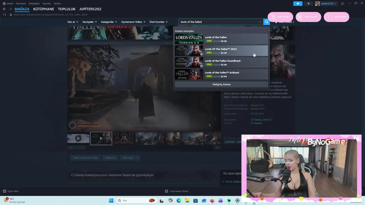Expand the Oynamanın Yolları dropdown
Screen dimensions: 365x205
click(x=133, y=22)
